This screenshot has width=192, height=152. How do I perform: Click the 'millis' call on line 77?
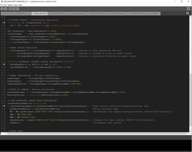pyautogui.click(x=39, y=103)
